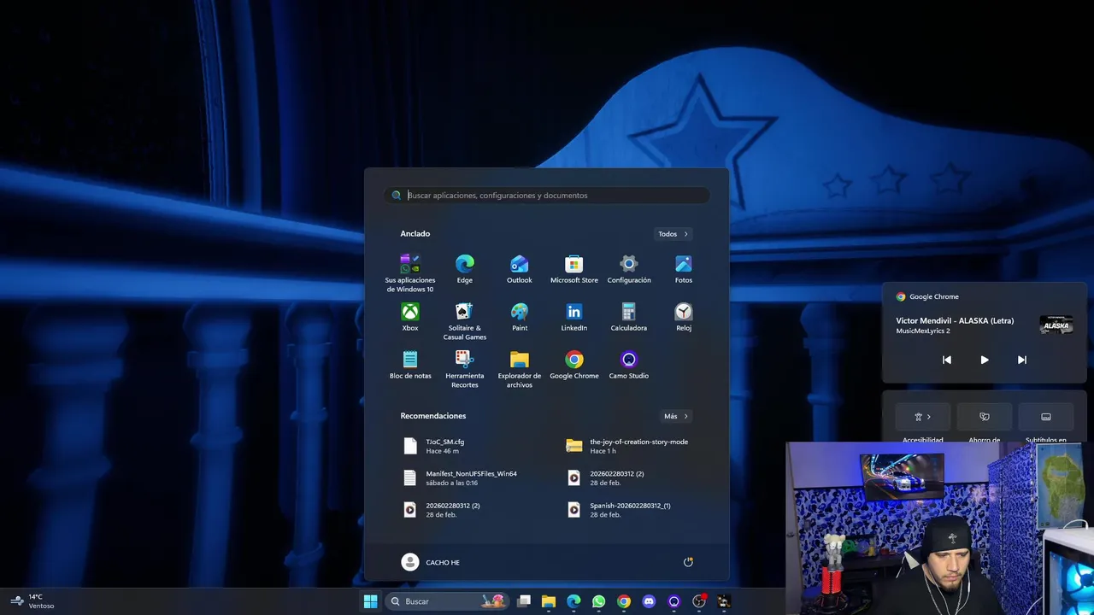This screenshot has height=615, width=1094.
Task: Open Task View on the taskbar
Action: coord(524,601)
